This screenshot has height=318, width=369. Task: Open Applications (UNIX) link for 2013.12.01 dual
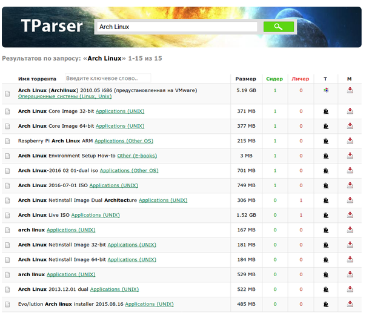pyautogui.click(x=115, y=290)
